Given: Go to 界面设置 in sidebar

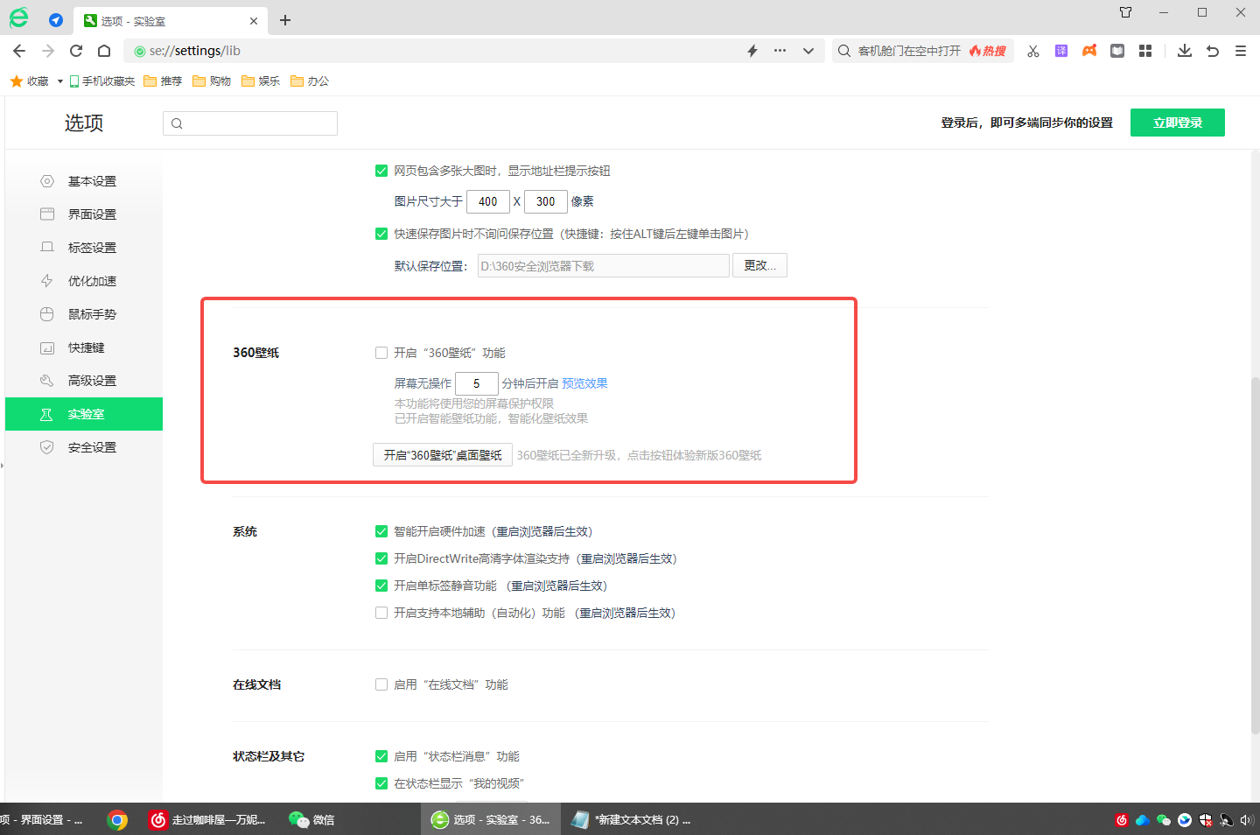Looking at the screenshot, I should pyautogui.click(x=84, y=214).
